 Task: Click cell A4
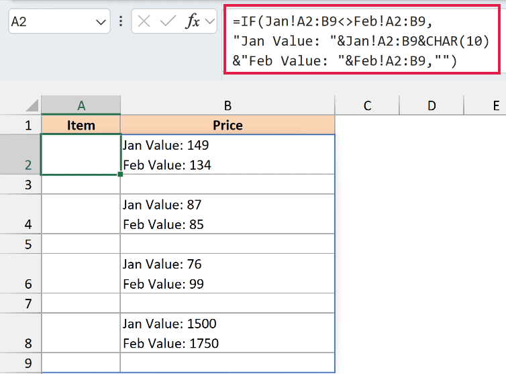tap(81, 214)
